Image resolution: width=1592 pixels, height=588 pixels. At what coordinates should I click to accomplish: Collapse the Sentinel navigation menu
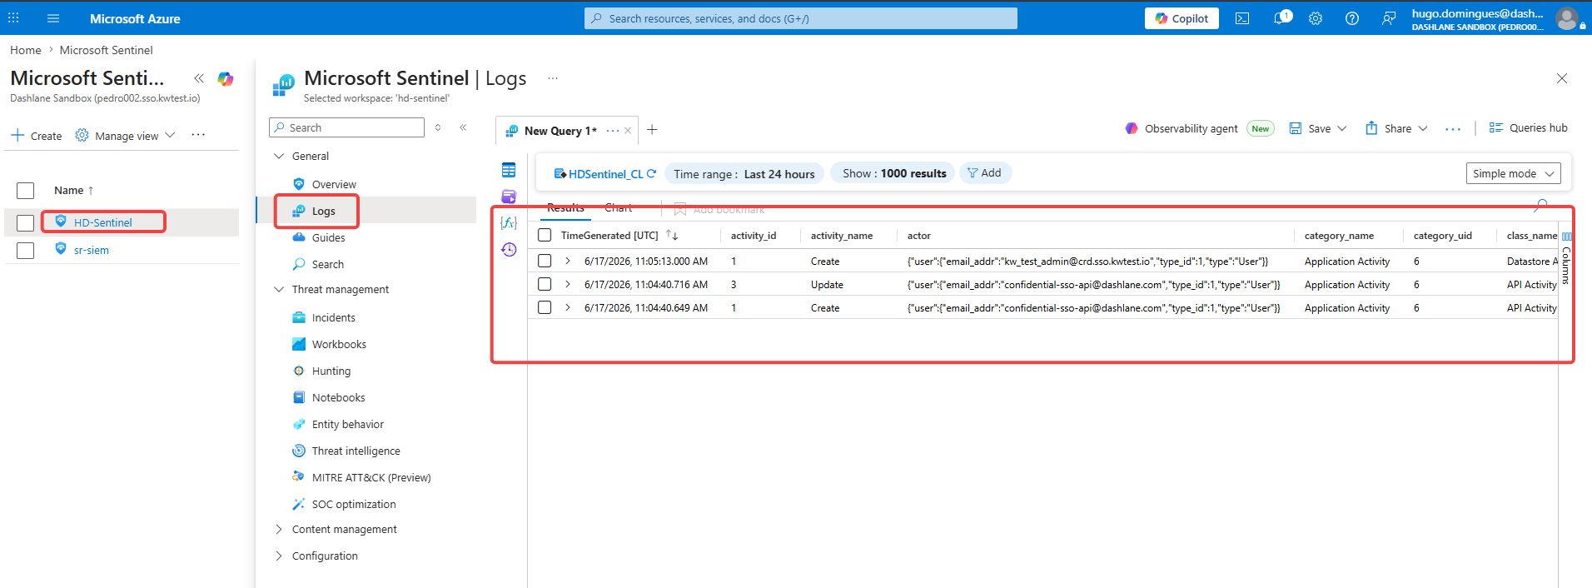coord(463,127)
